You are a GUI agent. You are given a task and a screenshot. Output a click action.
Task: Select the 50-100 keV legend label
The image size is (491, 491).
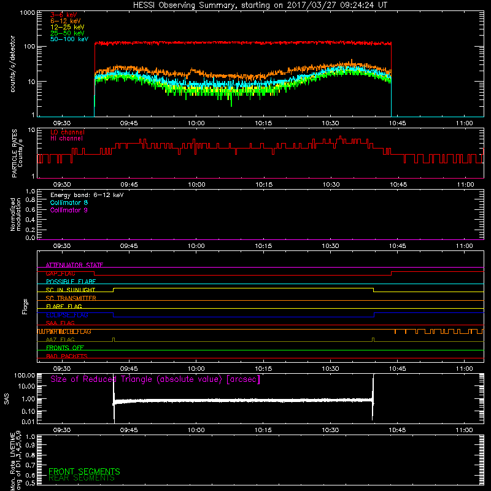point(69,39)
